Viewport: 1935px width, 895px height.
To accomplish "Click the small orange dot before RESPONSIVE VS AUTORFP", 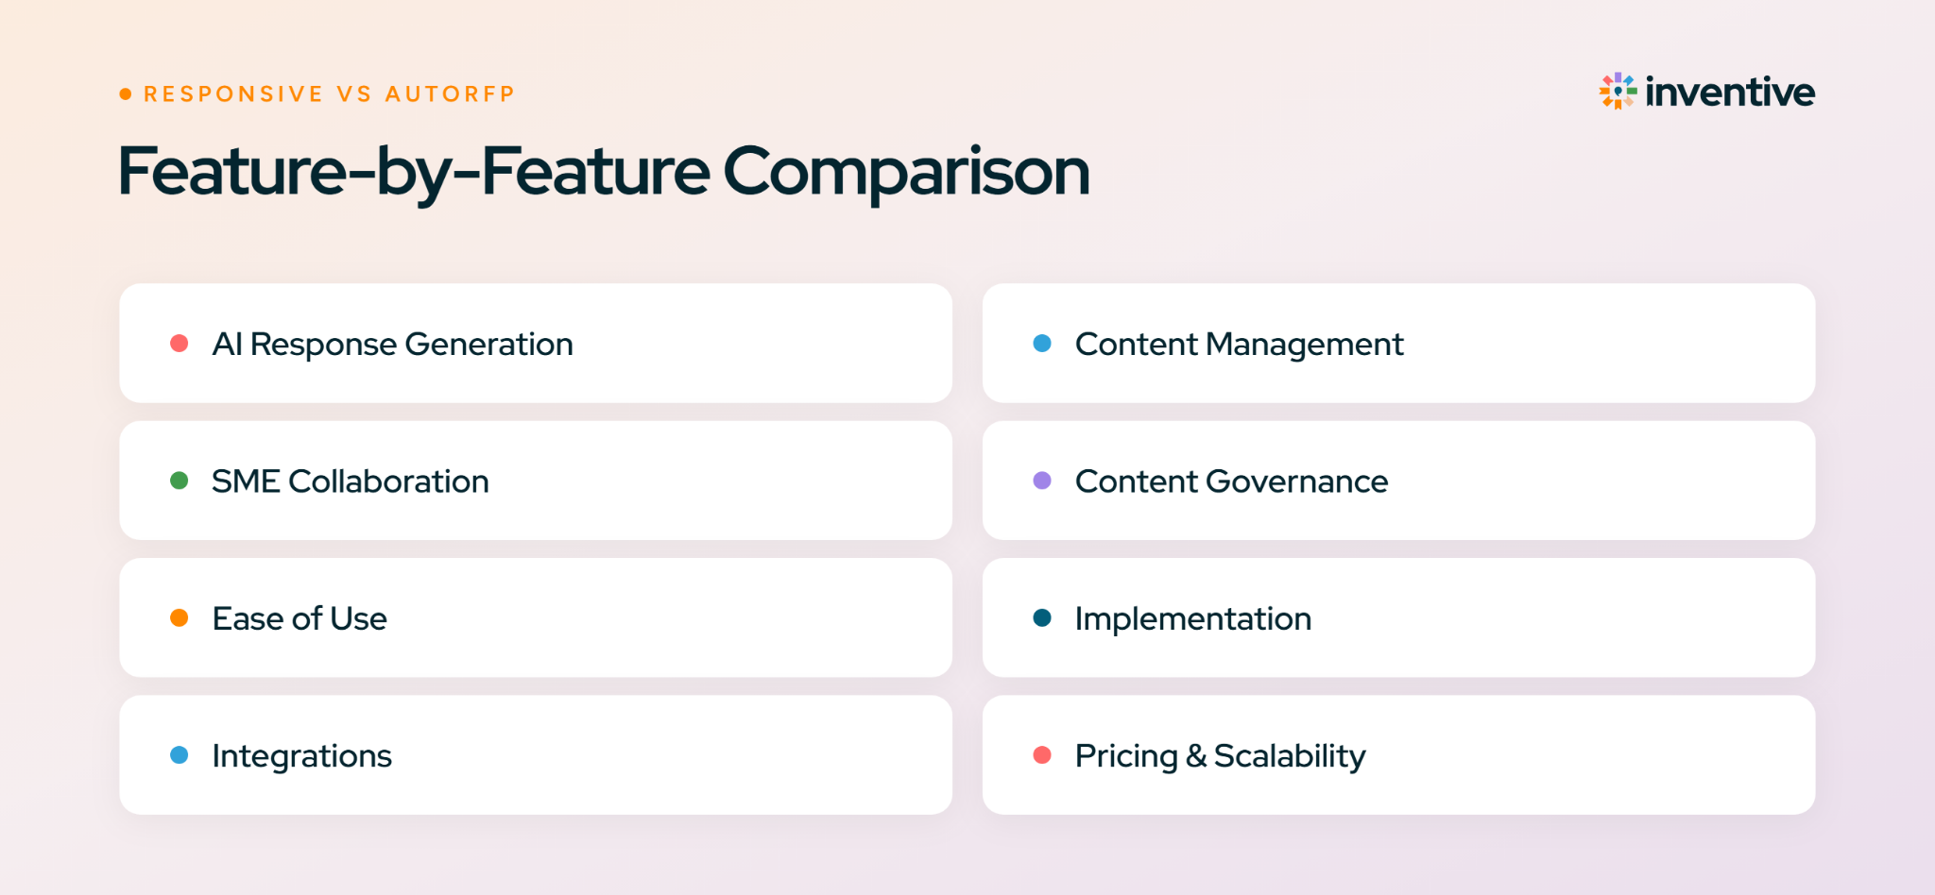I will [x=126, y=93].
